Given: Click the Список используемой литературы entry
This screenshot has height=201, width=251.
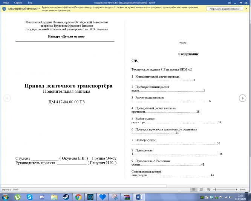Looking at the screenshot, I should coord(173,173).
